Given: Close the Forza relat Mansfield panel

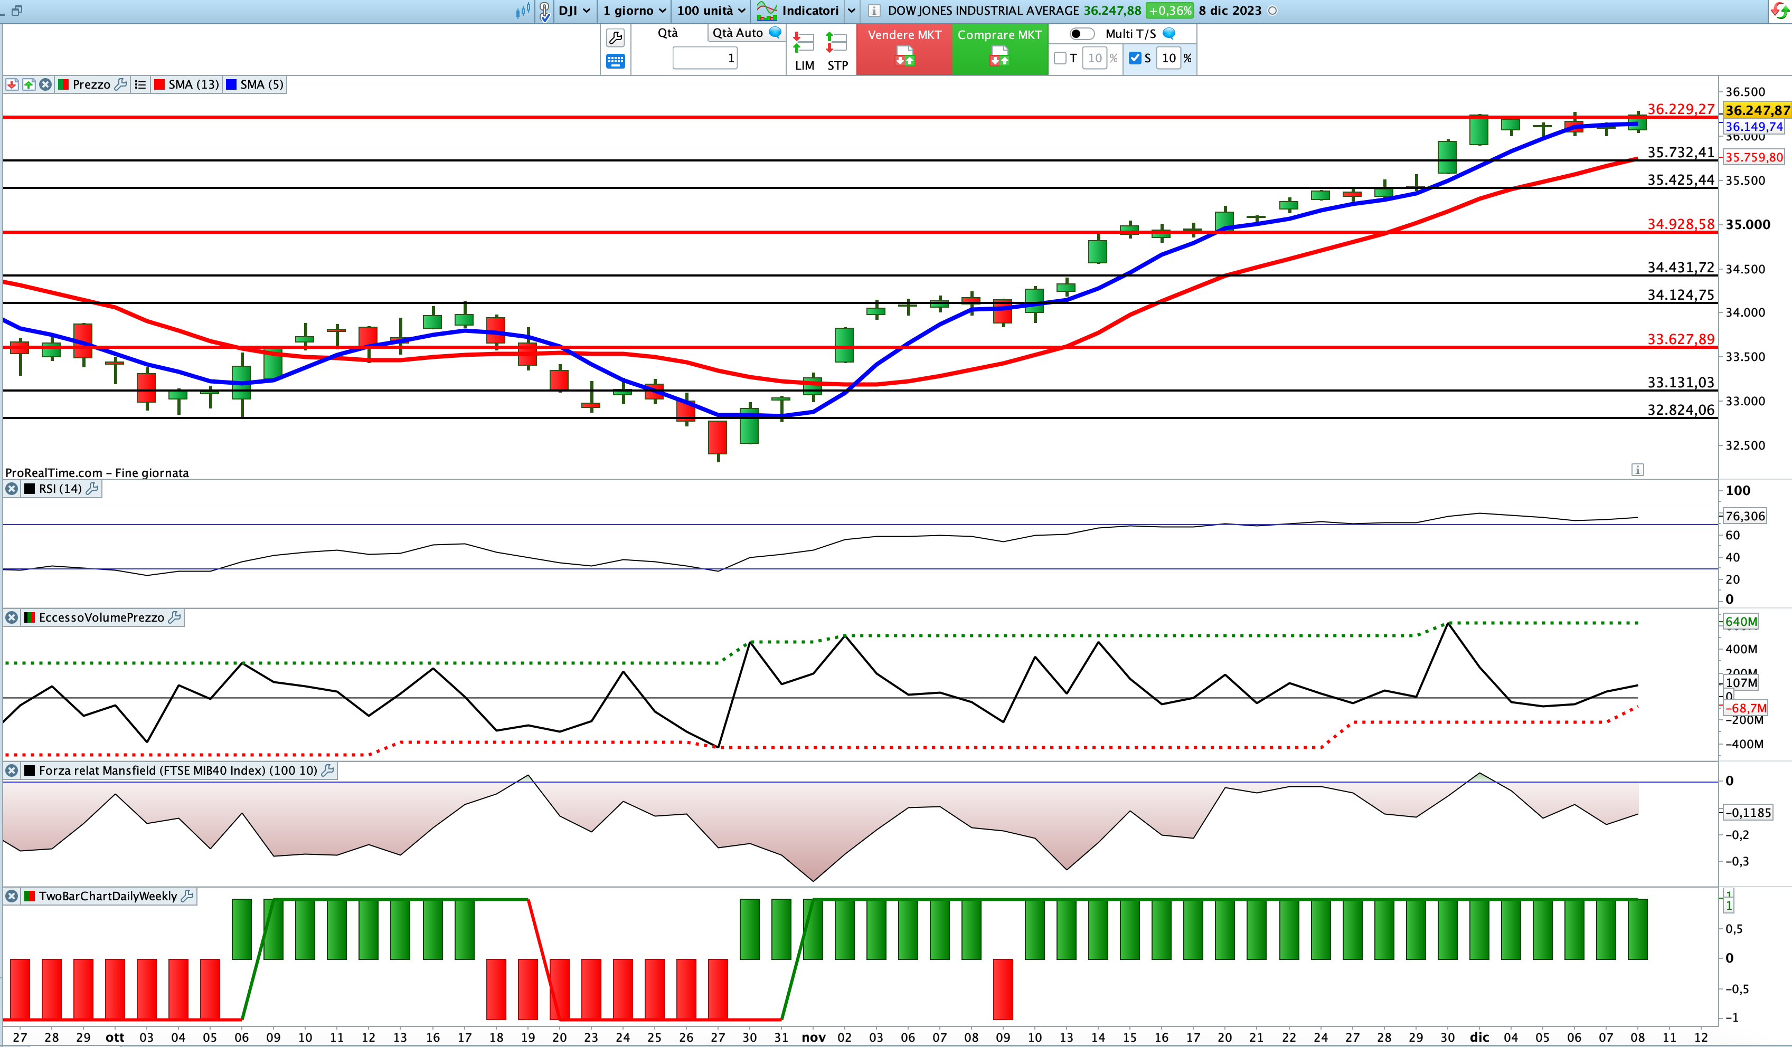Looking at the screenshot, I should coord(12,770).
